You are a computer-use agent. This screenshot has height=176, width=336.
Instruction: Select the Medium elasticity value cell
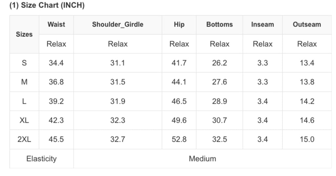[x=202, y=159]
